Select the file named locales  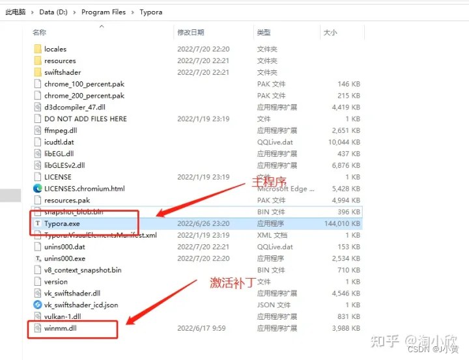point(55,49)
